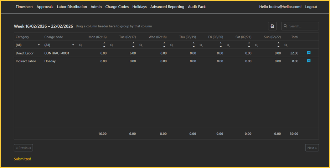Sort by the Charge code column header
330x168 pixels.
coord(53,37)
